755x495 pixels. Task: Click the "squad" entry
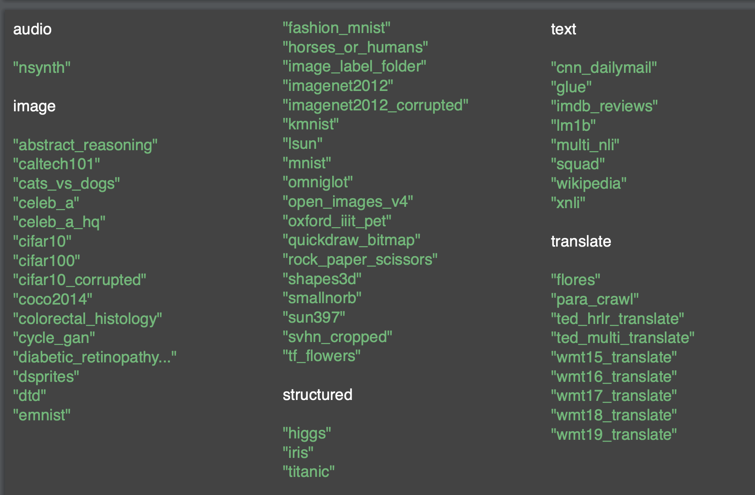578,164
